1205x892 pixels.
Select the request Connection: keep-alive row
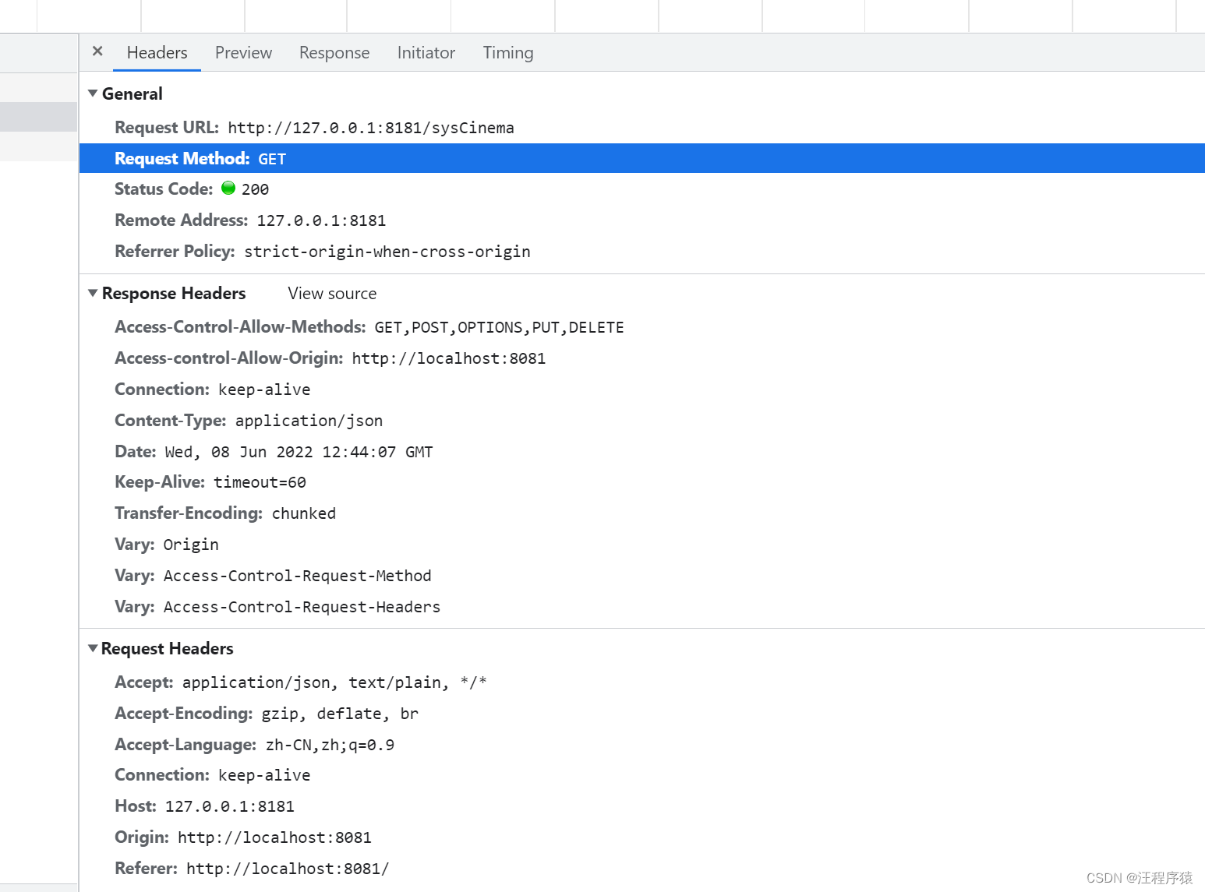[x=642, y=775]
